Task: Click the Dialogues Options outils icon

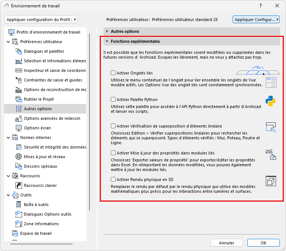Action: pyautogui.click(x=19, y=214)
